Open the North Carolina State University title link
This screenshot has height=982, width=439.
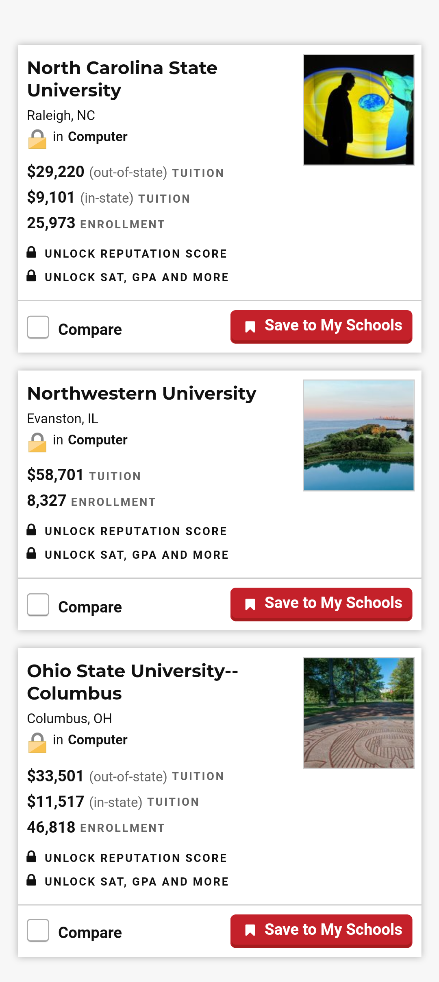(122, 79)
